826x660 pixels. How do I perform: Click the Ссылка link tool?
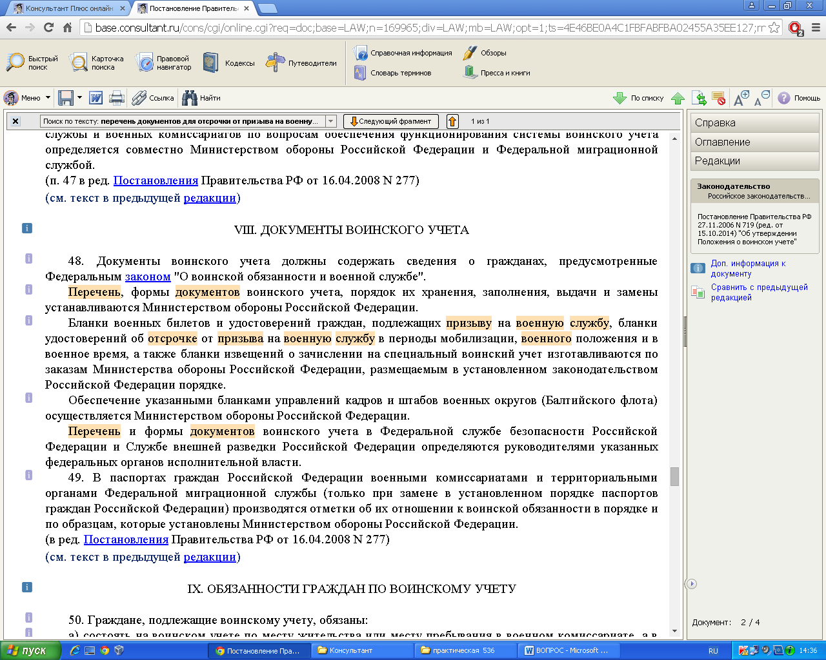[x=153, y=98]
